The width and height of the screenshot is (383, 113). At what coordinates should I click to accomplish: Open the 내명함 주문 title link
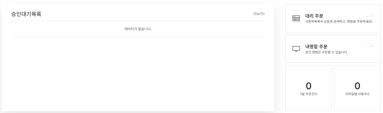(x=316, y=47)
